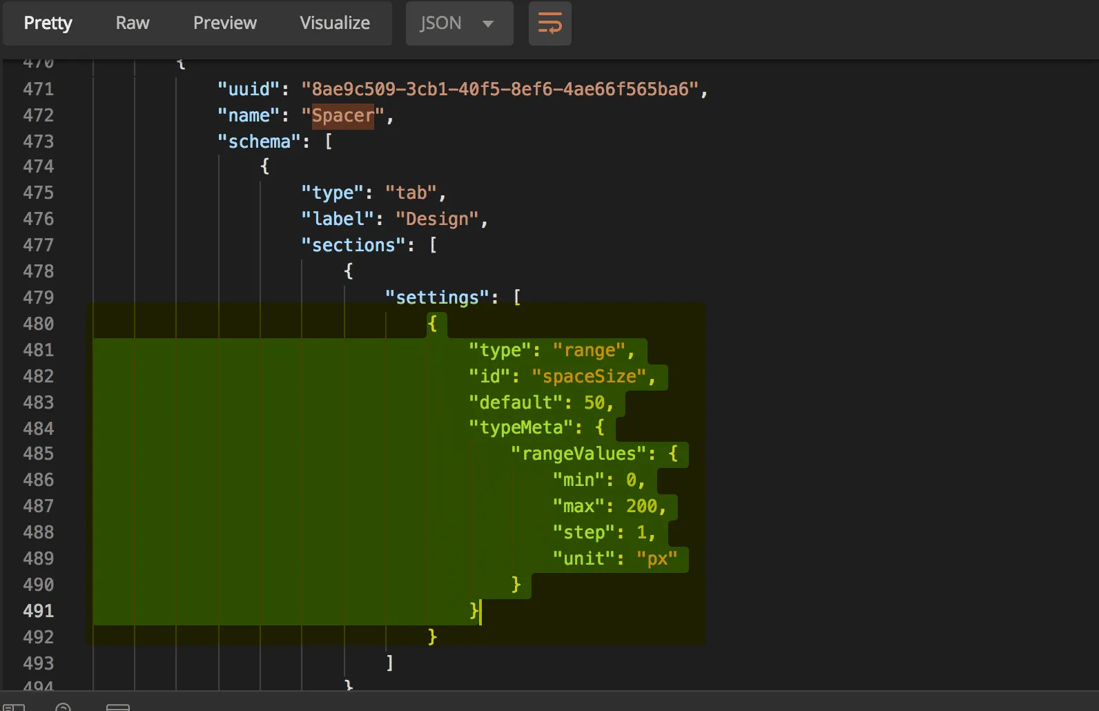Click line number 493 in gutter
1099x711 pixels.
pyautogui.click(x=39, y=663)
